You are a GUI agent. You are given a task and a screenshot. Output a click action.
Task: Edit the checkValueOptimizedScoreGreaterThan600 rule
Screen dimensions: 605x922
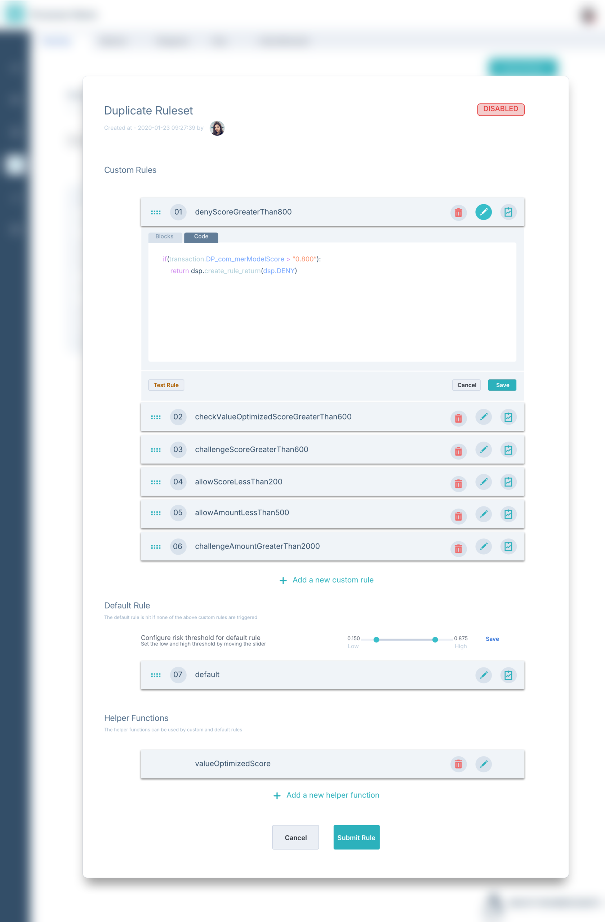point(484,417)
